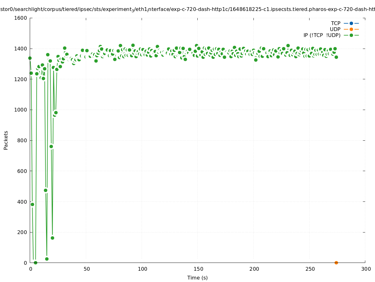Click the 300 x-axis tick label
Image resolution: width=375 pixels, height=282 pixels.
pos(365,269)
